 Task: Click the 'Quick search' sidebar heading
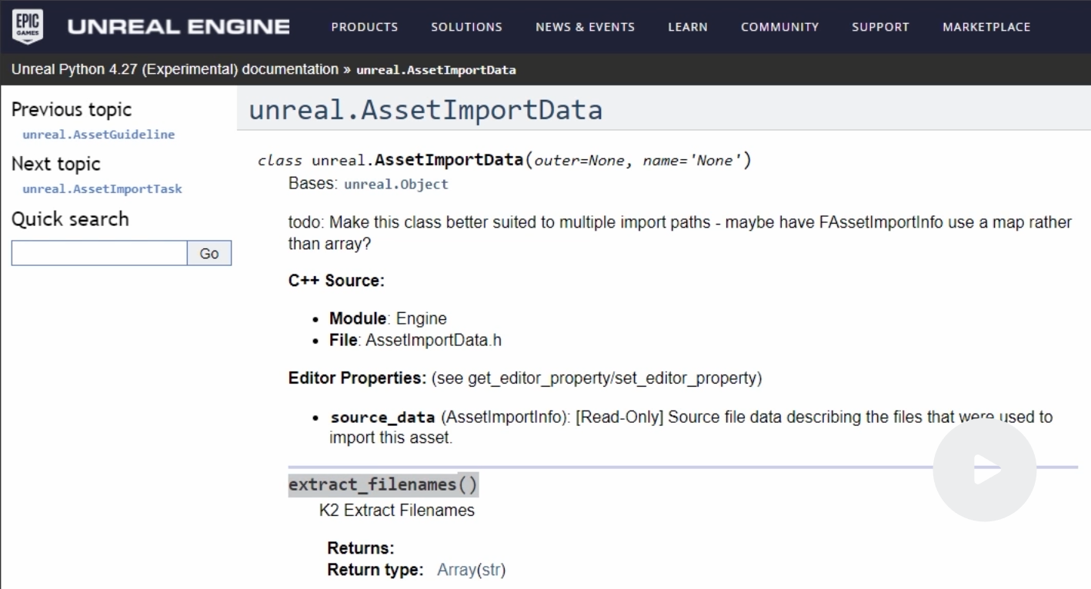70,219
